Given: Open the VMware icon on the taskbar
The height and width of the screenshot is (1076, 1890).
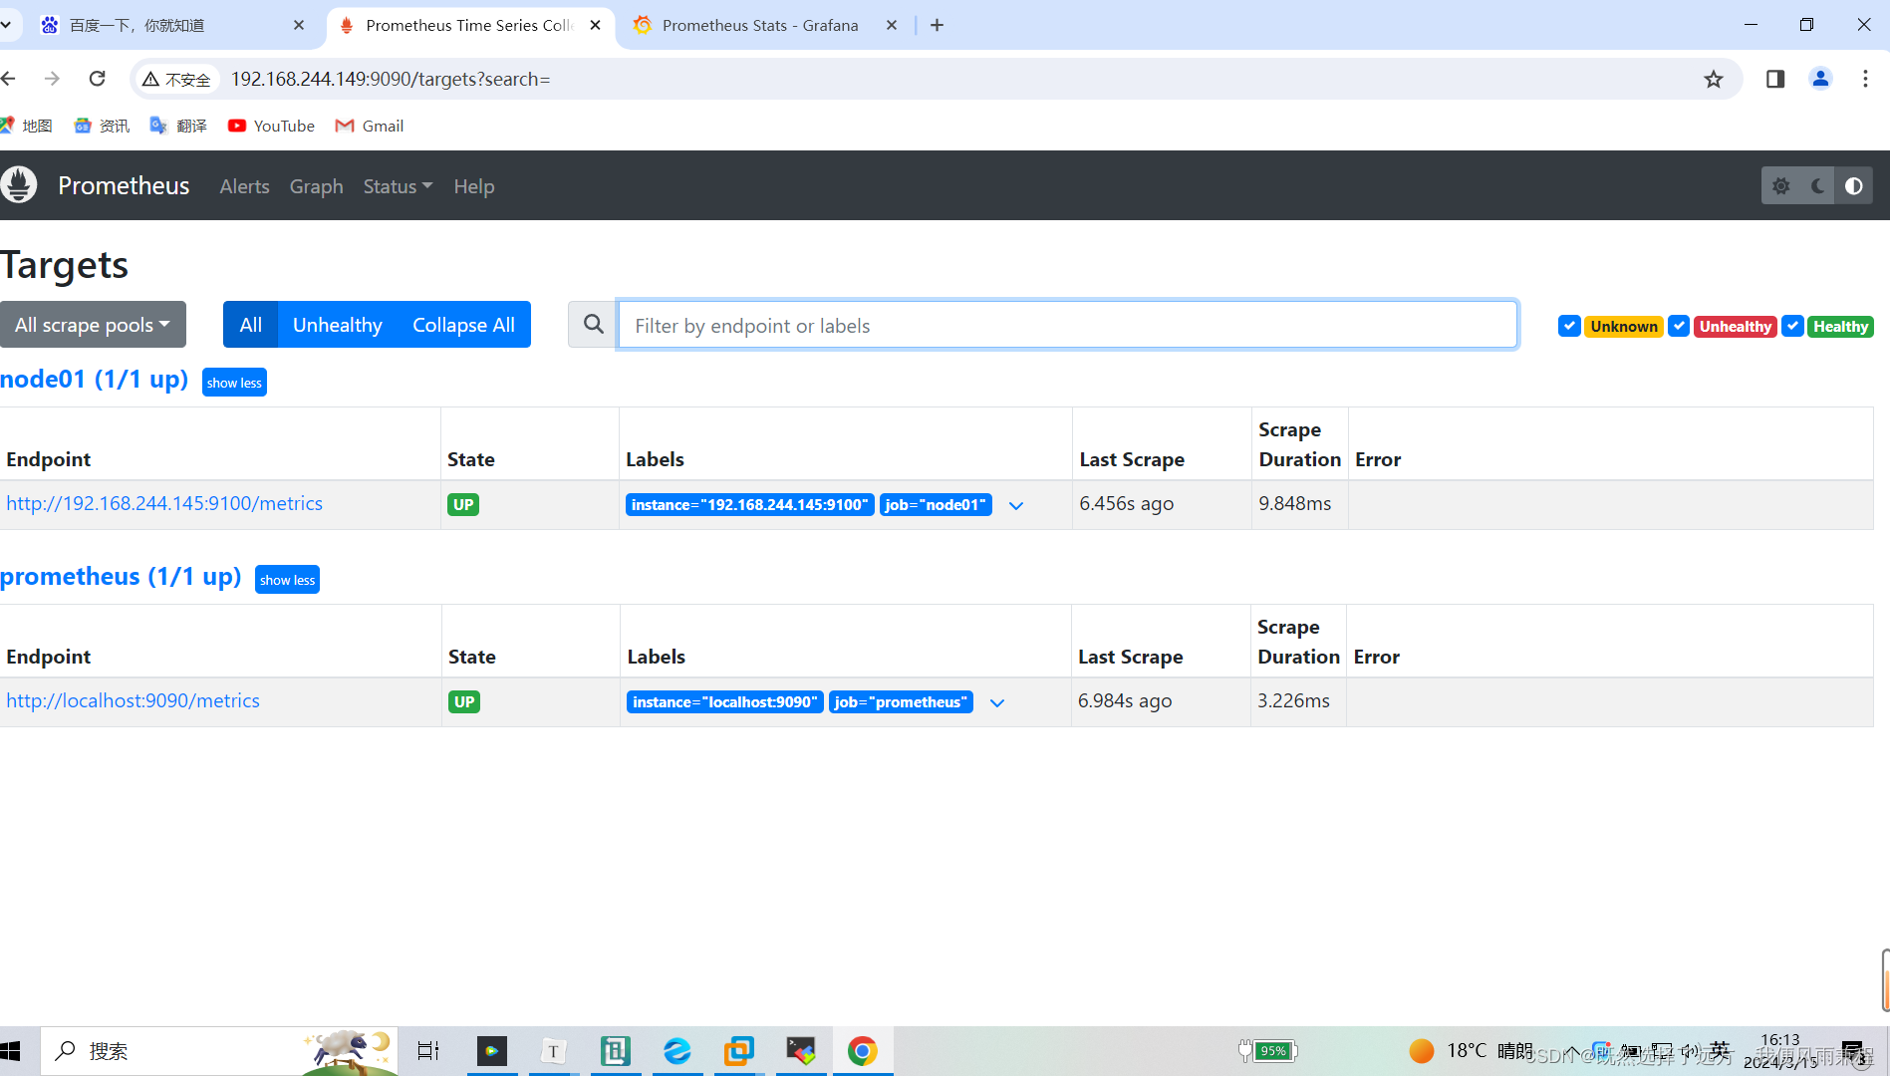Looking at the screenshot, I should 739,1051.
